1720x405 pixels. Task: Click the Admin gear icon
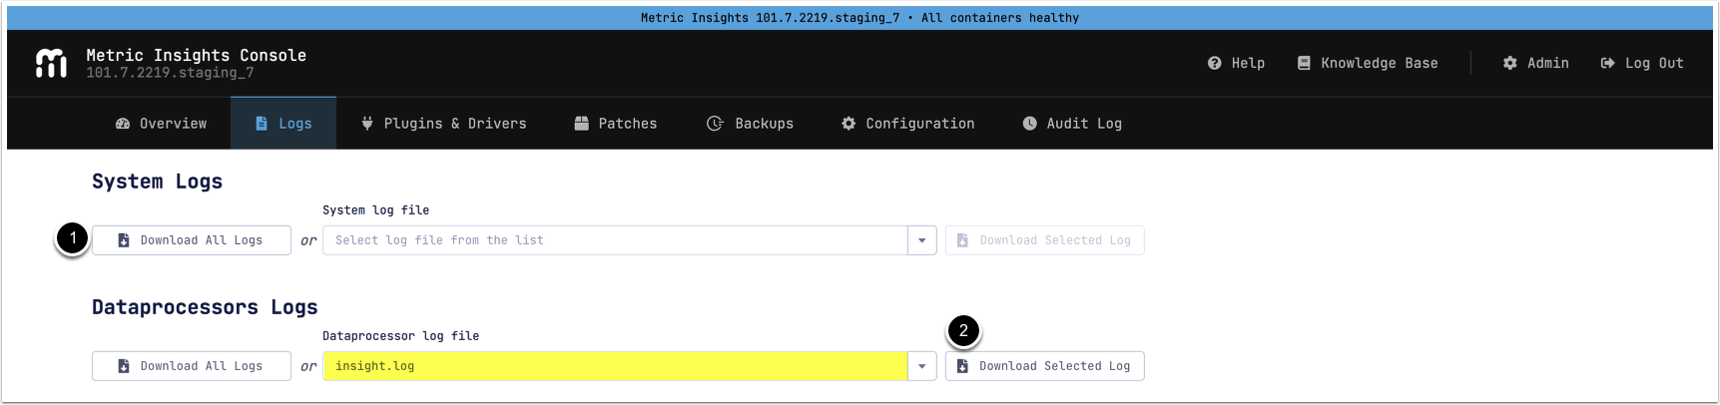(1509, 63)
